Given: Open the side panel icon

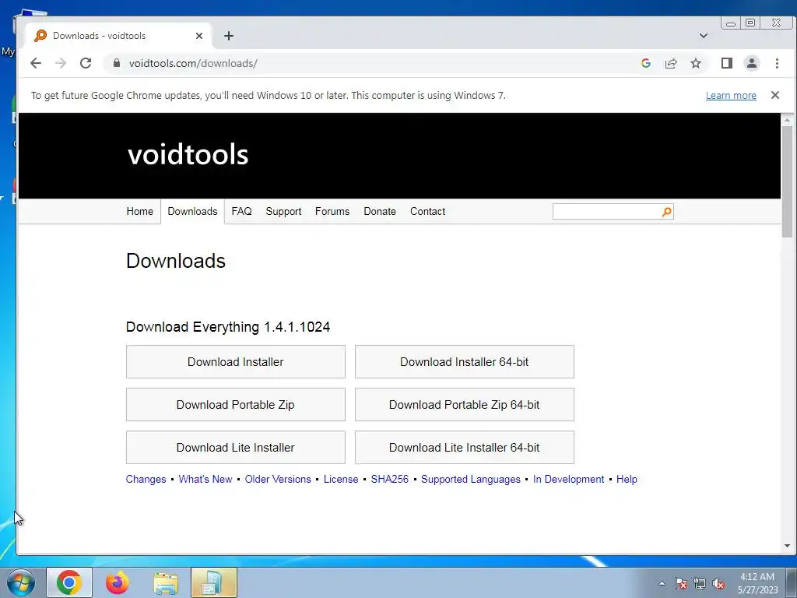Looking at the screenshot, I should 726,63.
